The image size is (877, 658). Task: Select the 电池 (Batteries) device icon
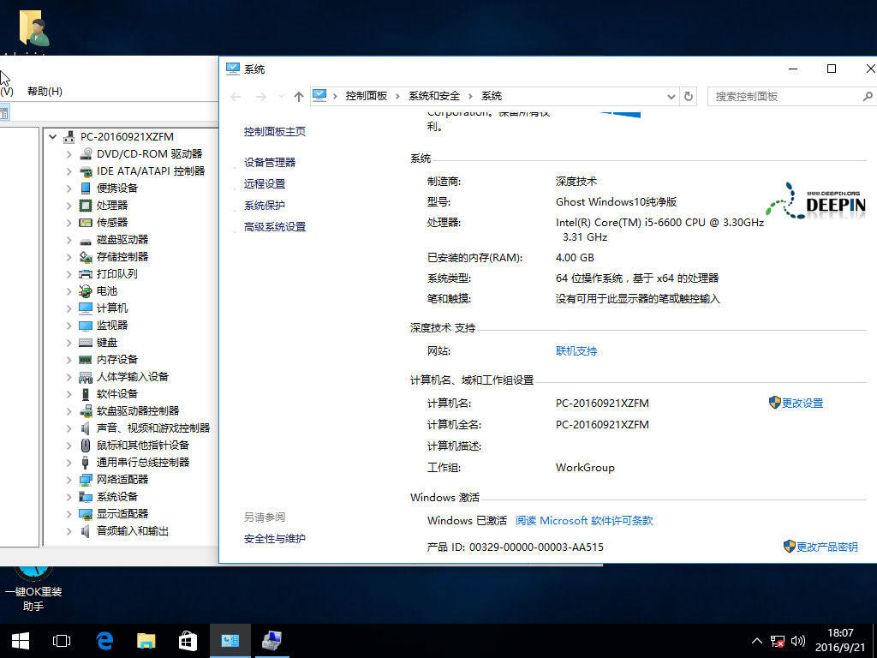pos(85,290)
